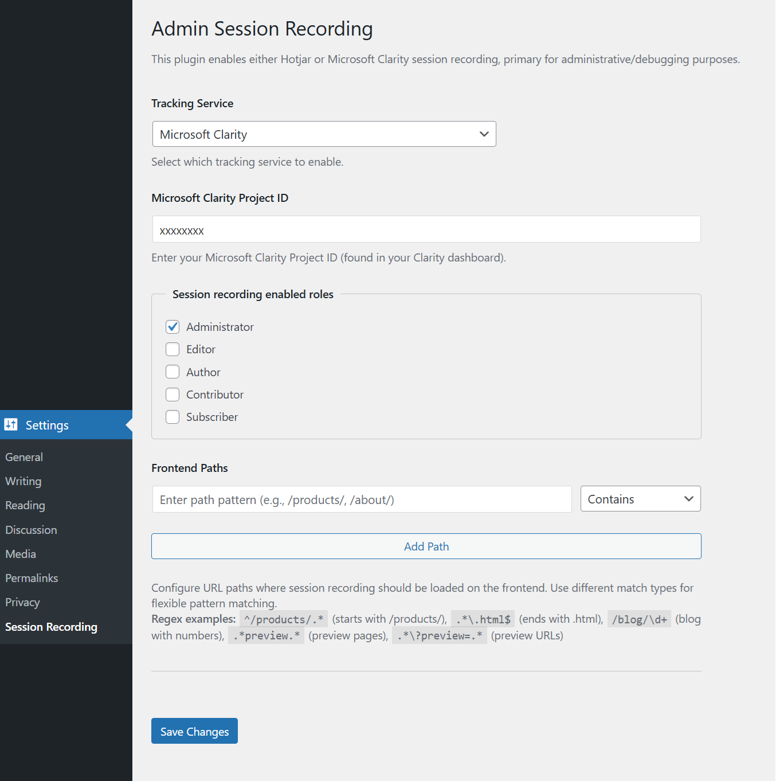Navigate to Discussion settings

31,530
